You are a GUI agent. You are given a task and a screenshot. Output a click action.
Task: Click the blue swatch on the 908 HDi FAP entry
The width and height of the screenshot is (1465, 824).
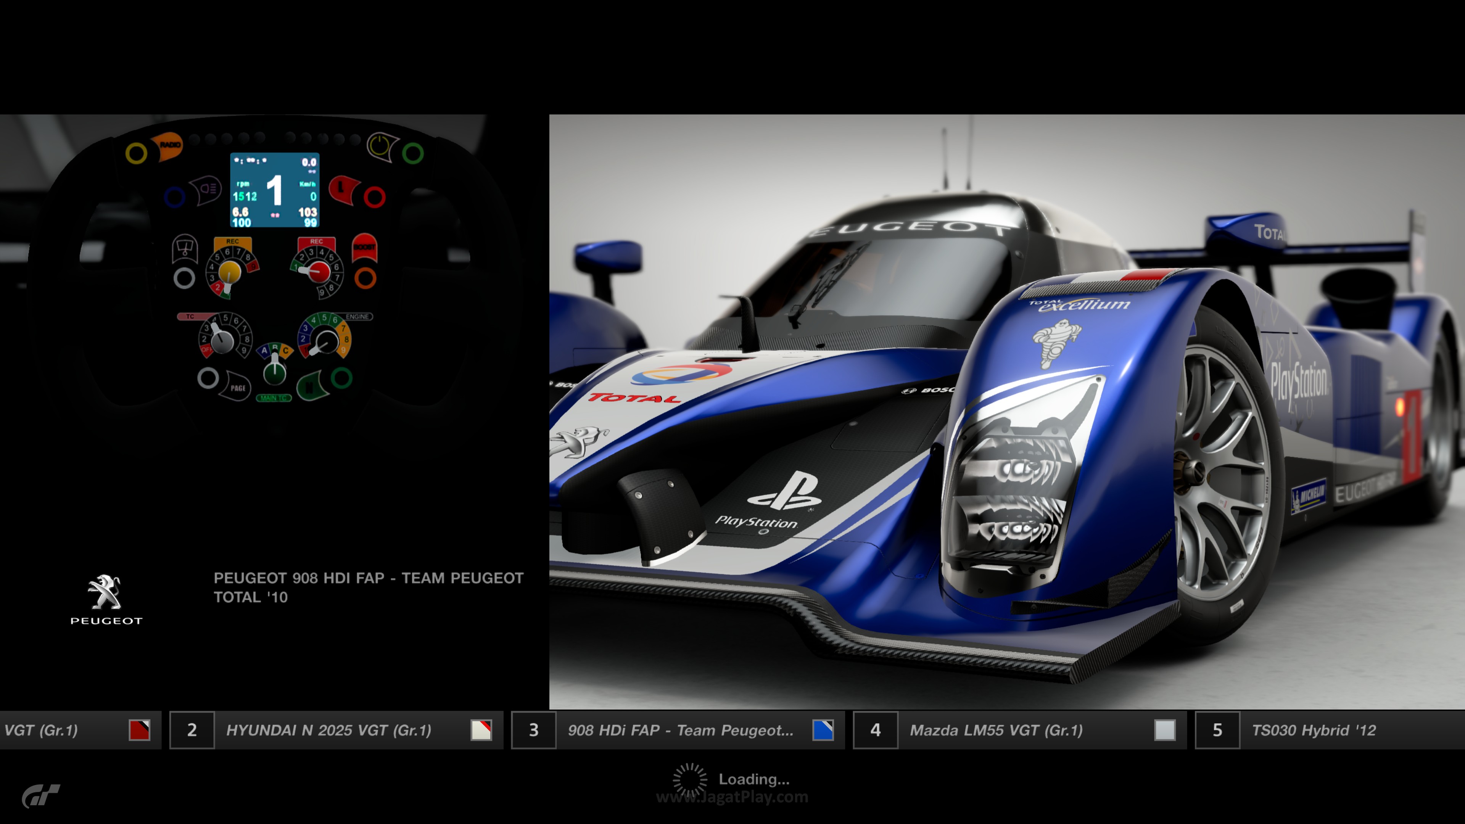(823, 730)
